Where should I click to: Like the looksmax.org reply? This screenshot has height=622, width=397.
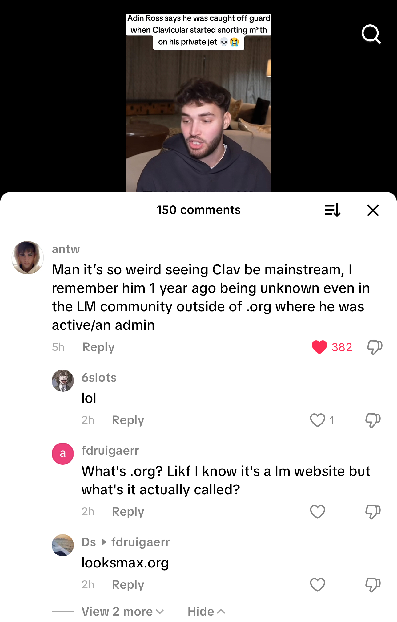point(317,584)
